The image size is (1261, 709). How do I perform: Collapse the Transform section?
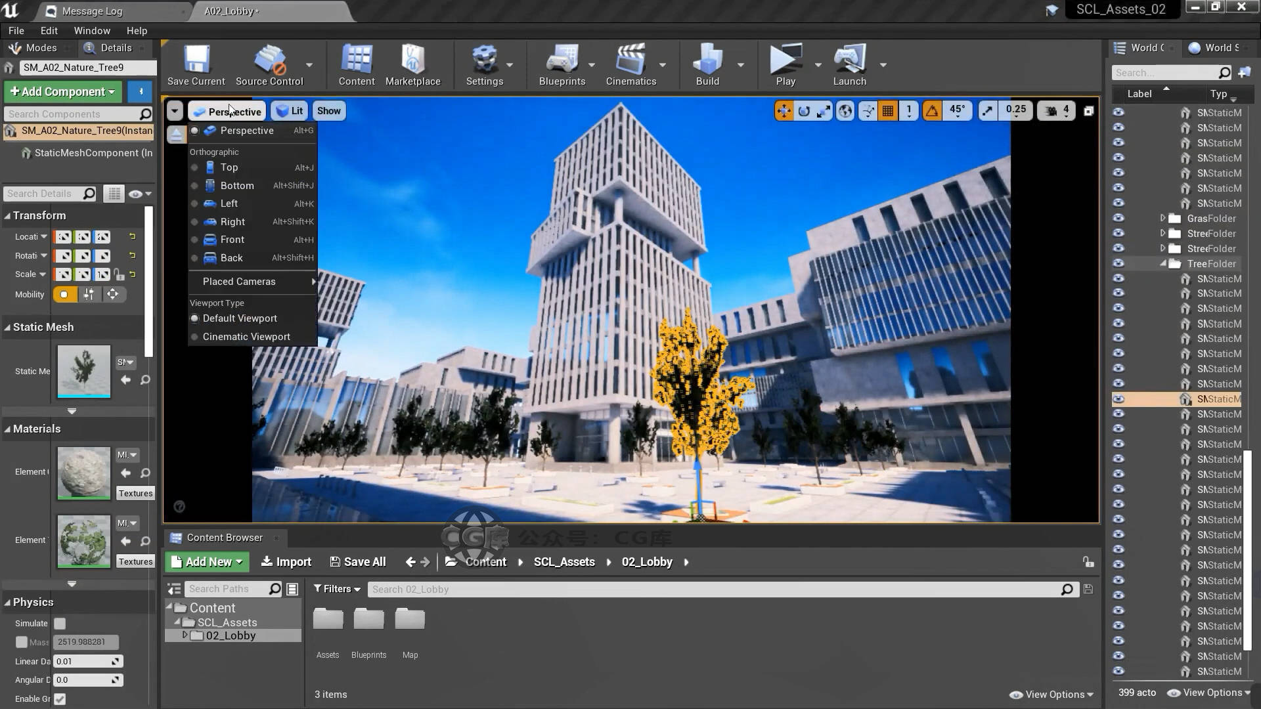pos(8,216)
